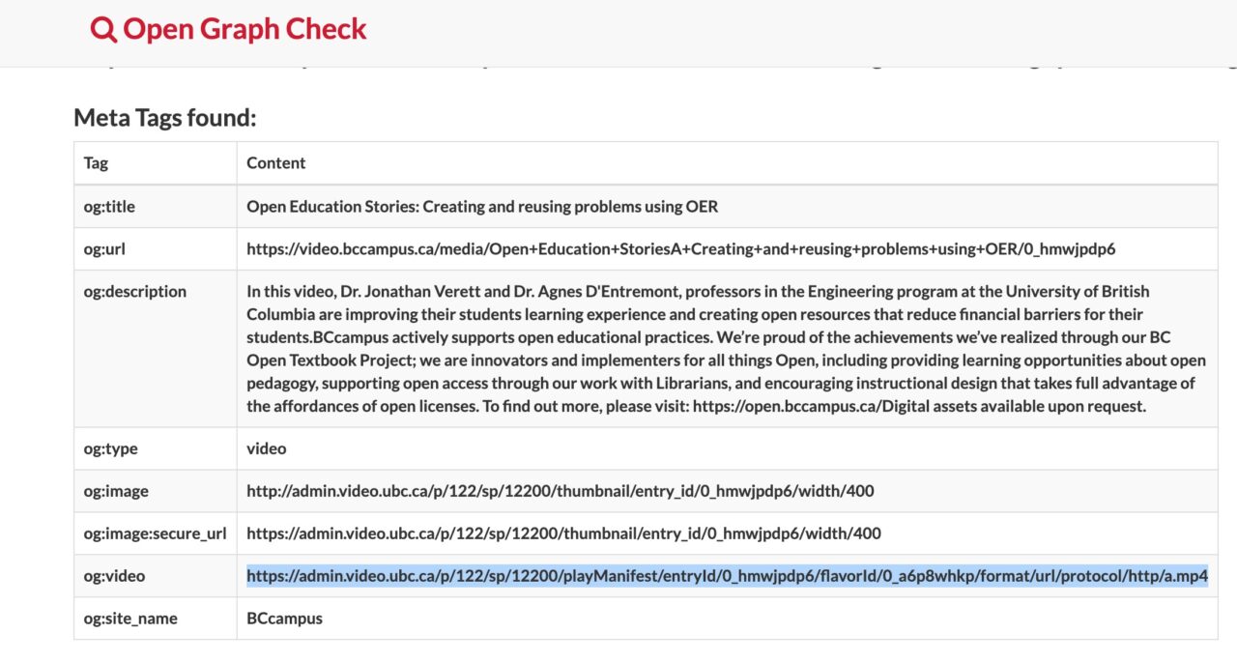Image resolution: width=1237 pixels, height=663 pixels.
Task: Select the og:image:secure_url https thumbnail URL
Action: [564, 533]
